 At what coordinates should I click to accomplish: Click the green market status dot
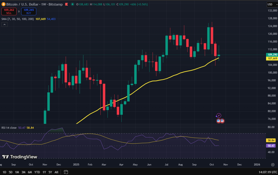[72, 4]
